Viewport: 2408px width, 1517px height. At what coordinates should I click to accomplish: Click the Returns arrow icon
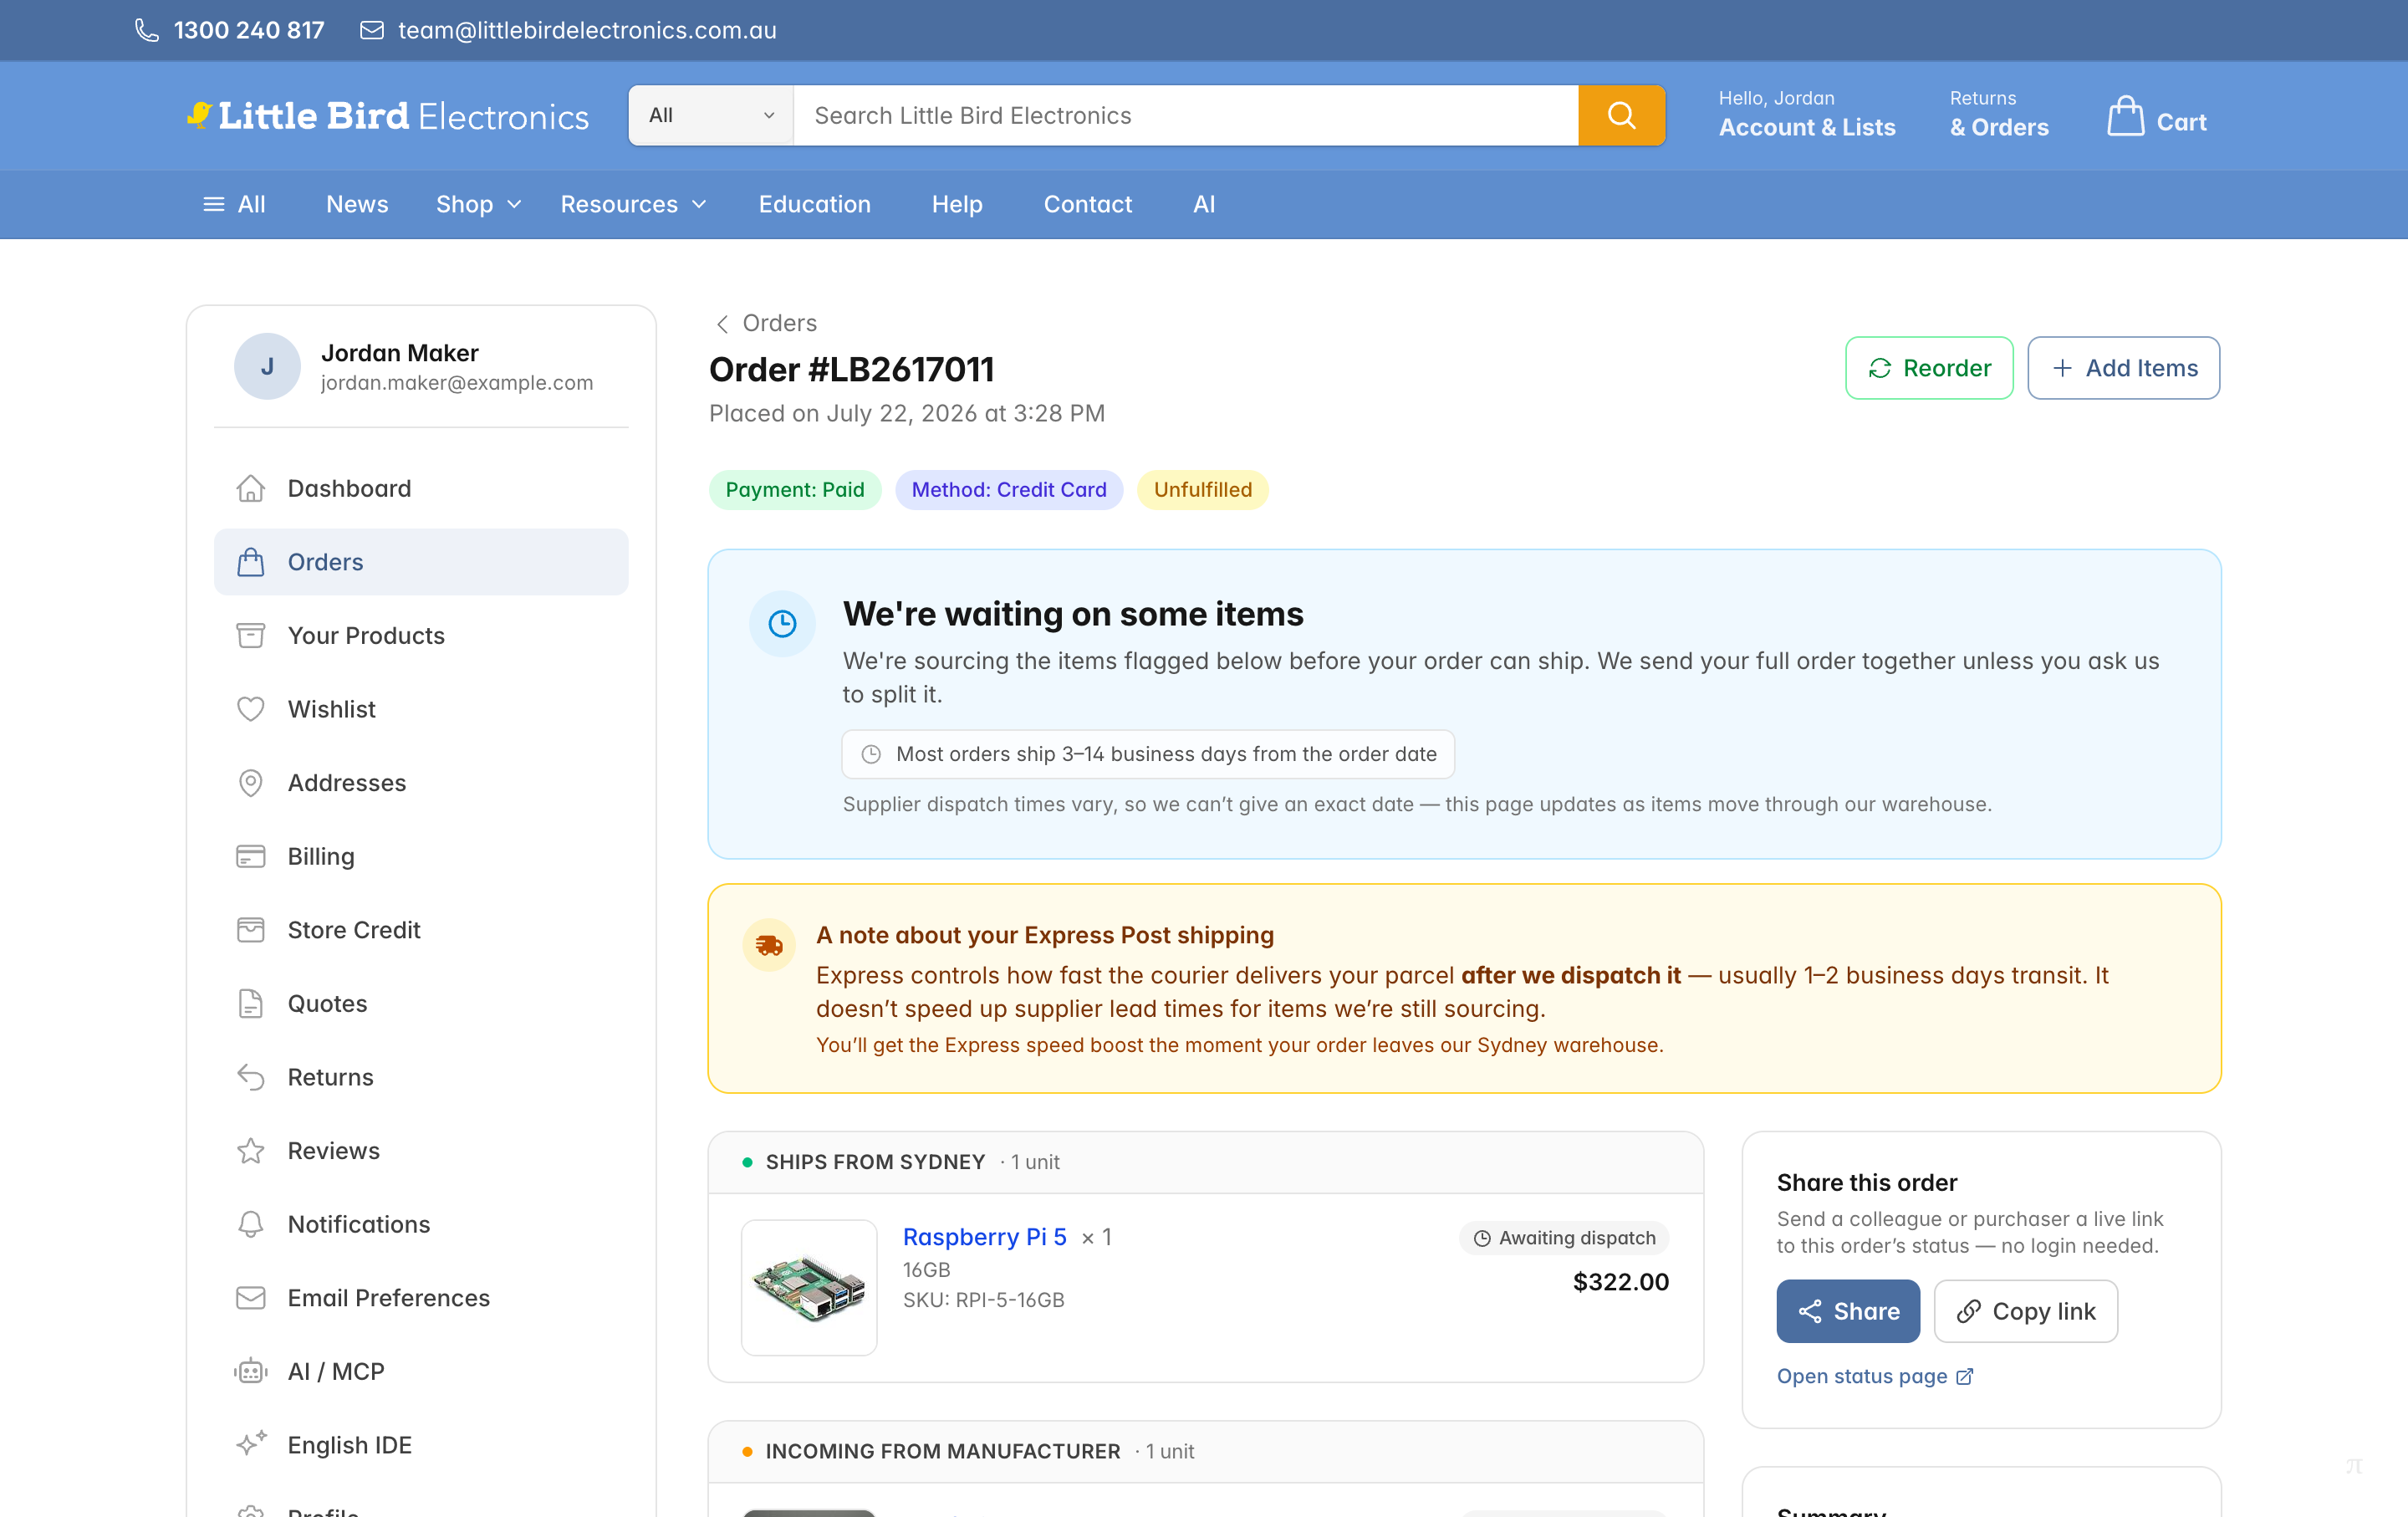click(251, 1077)
